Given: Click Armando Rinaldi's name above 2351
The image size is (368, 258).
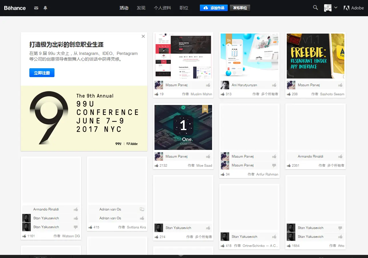Looking at the screenshot, I should tap(310, 156).
